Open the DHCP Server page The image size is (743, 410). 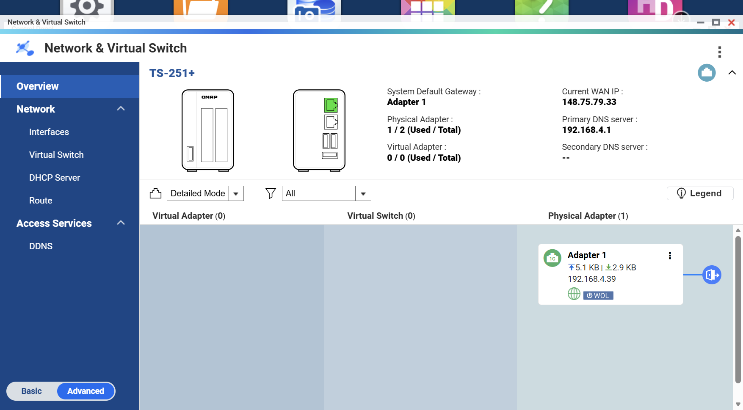coord(55,178)
